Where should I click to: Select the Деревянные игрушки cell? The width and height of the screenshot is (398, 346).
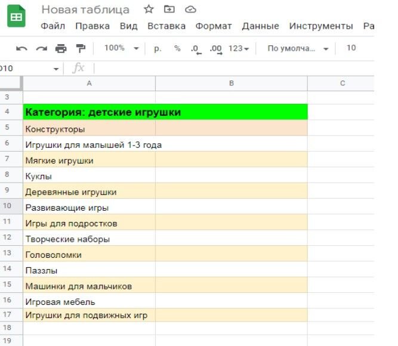point(89,191)
